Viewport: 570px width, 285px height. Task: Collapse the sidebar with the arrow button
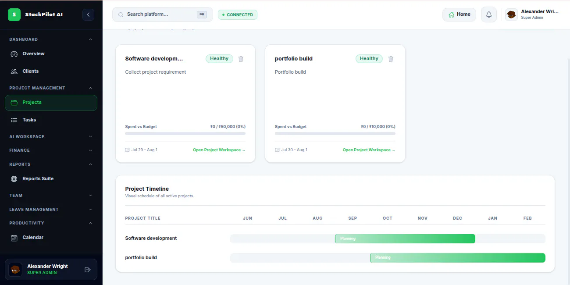point(88,14)
